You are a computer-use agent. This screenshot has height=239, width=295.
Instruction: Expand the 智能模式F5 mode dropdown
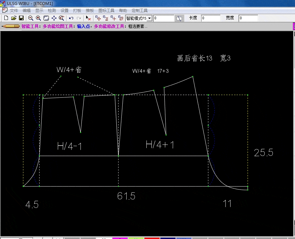click(150, 18)
